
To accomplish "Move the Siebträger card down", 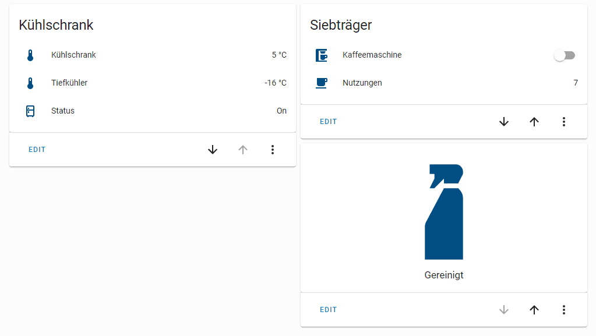I will pyautogui.click(x=504, y=122).
